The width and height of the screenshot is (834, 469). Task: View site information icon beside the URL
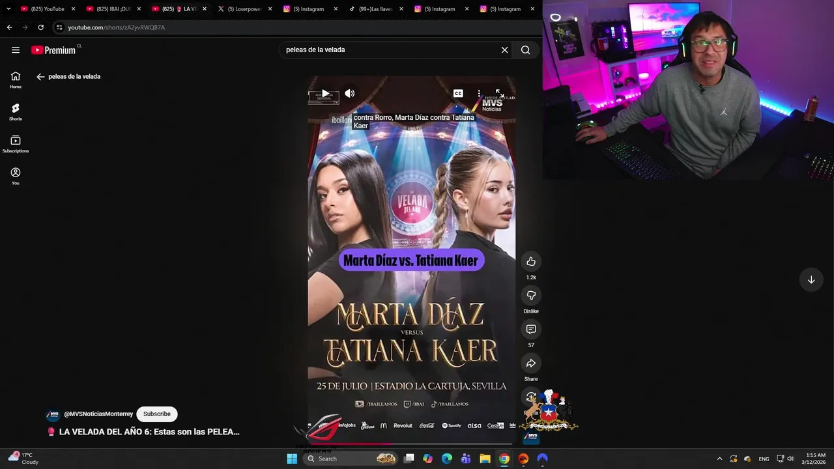click(59, 27)
